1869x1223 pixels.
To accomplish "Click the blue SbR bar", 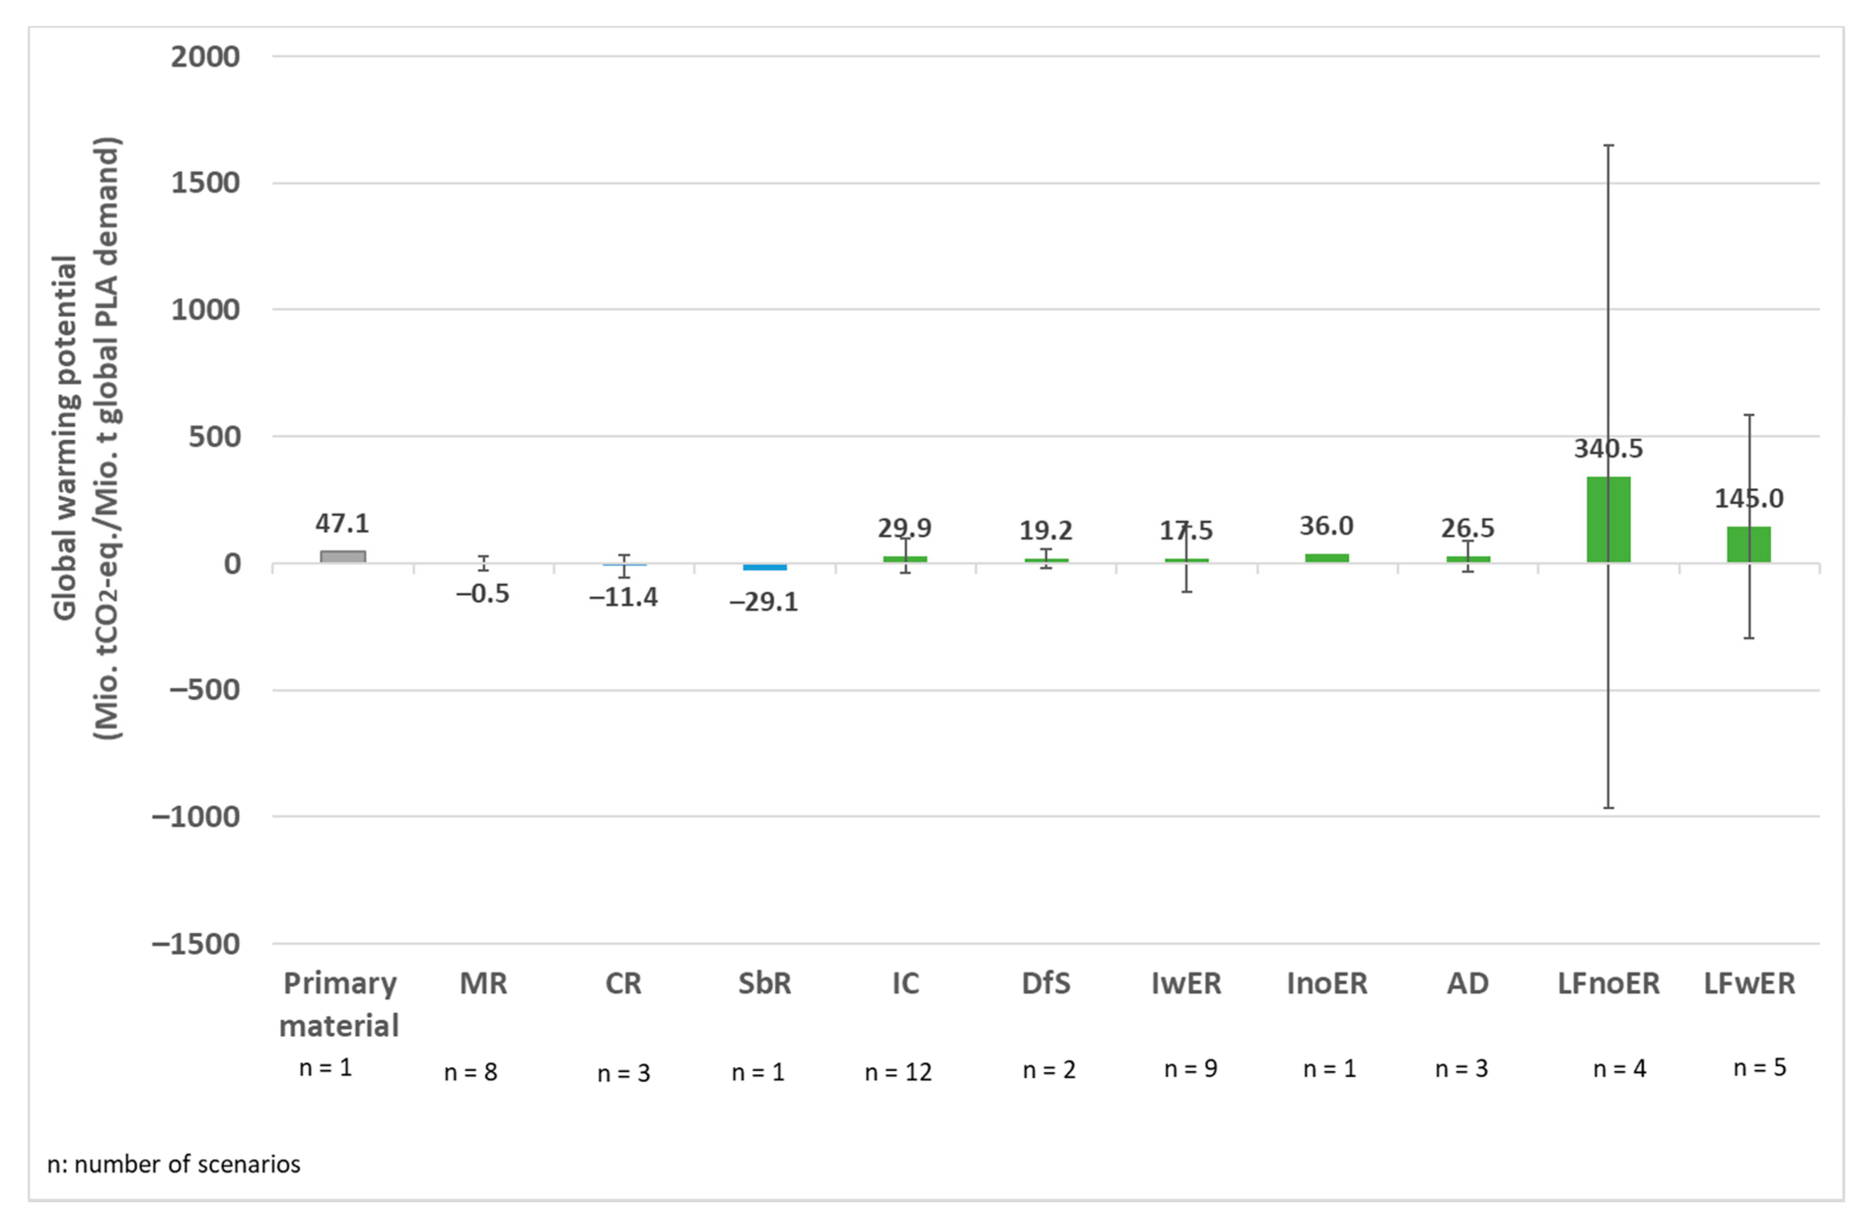I will tap(764, 567).
